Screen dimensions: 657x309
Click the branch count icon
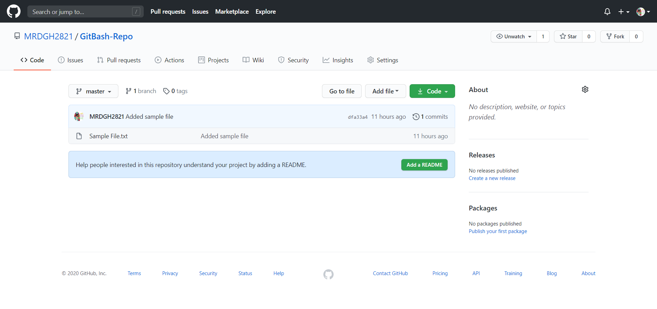[x=128, y=91]
